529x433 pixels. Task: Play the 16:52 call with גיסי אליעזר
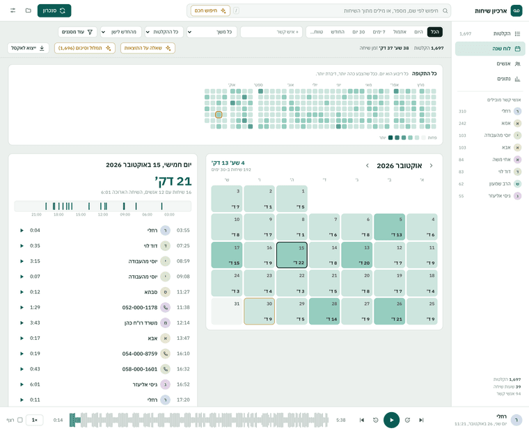[22, 384]
